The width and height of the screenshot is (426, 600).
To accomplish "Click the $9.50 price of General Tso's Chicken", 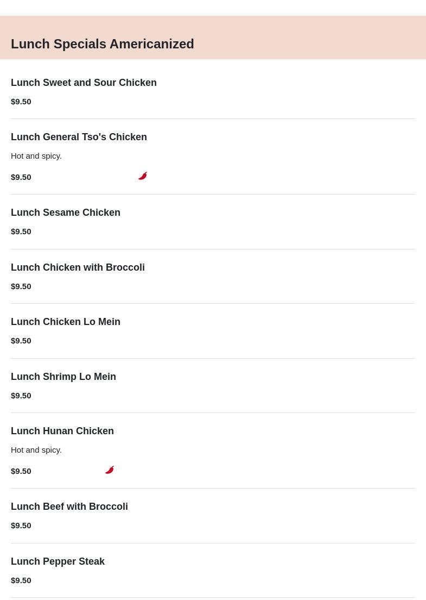I will [21, 177].
